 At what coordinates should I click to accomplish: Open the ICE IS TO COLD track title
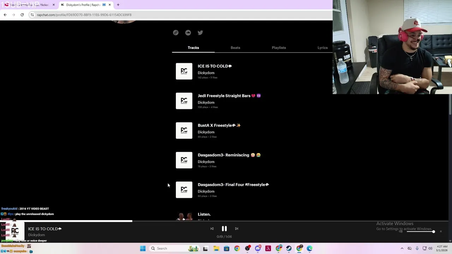coord(215,66)
